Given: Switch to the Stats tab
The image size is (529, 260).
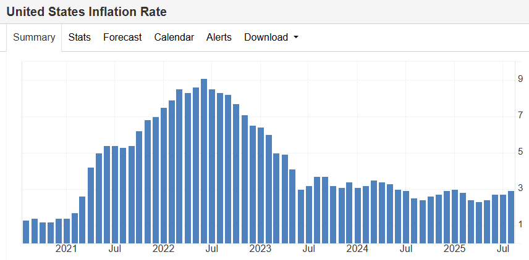Looking at the screenshot, I should tap(80, 38).
